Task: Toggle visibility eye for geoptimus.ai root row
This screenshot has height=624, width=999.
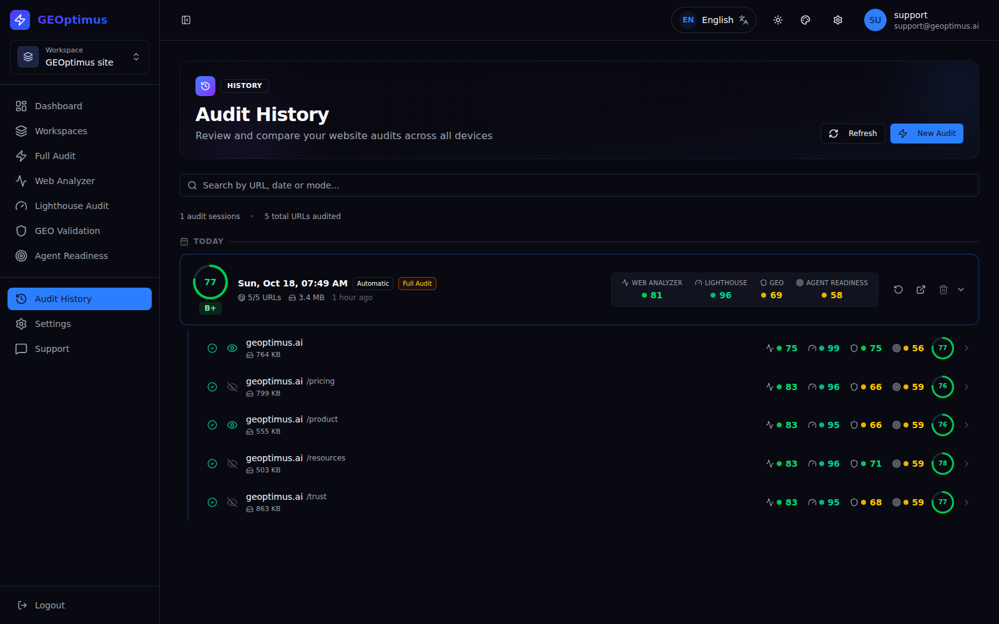Action: click(232, 348)
